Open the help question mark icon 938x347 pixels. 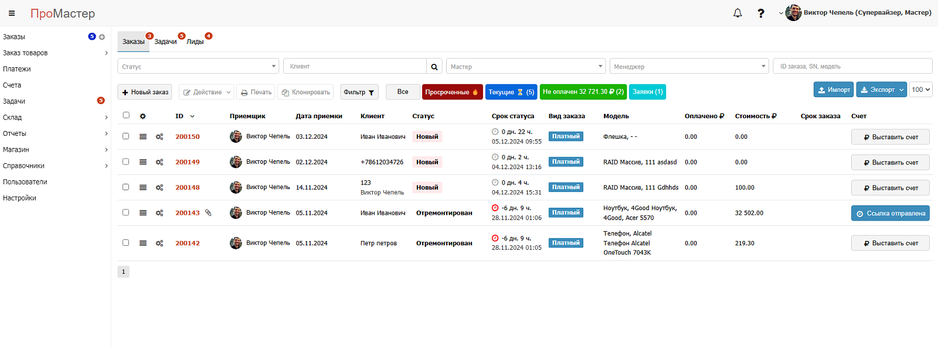[x=760, y=13]
